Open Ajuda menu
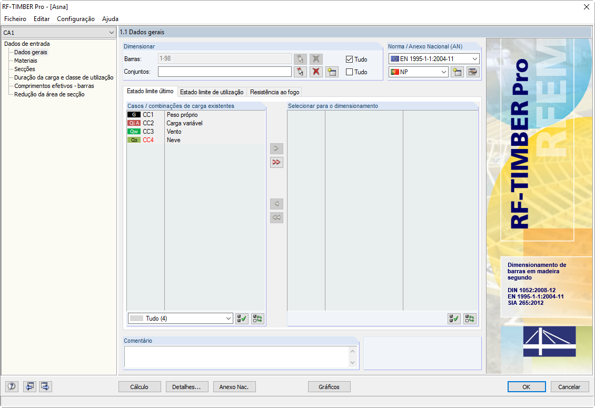 [x=111, y=18]
